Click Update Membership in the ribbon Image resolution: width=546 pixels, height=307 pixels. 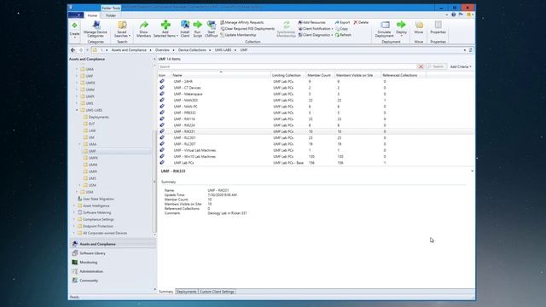click(x=238, y=35)
